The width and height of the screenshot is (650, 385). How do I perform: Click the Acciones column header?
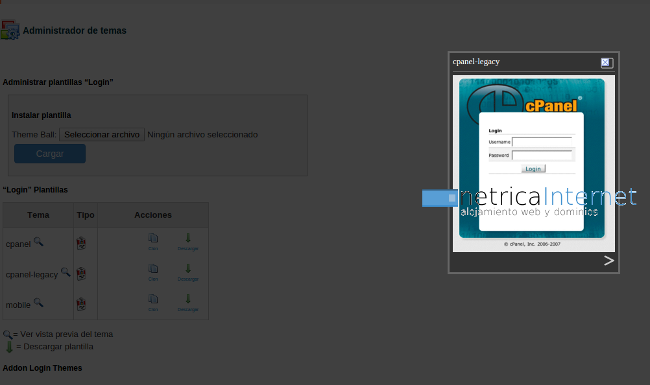click(x=153, y=215)
